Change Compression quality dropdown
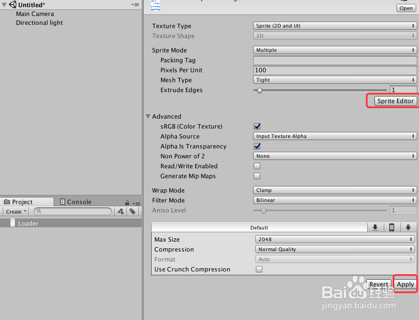 [x=335, y=249]
